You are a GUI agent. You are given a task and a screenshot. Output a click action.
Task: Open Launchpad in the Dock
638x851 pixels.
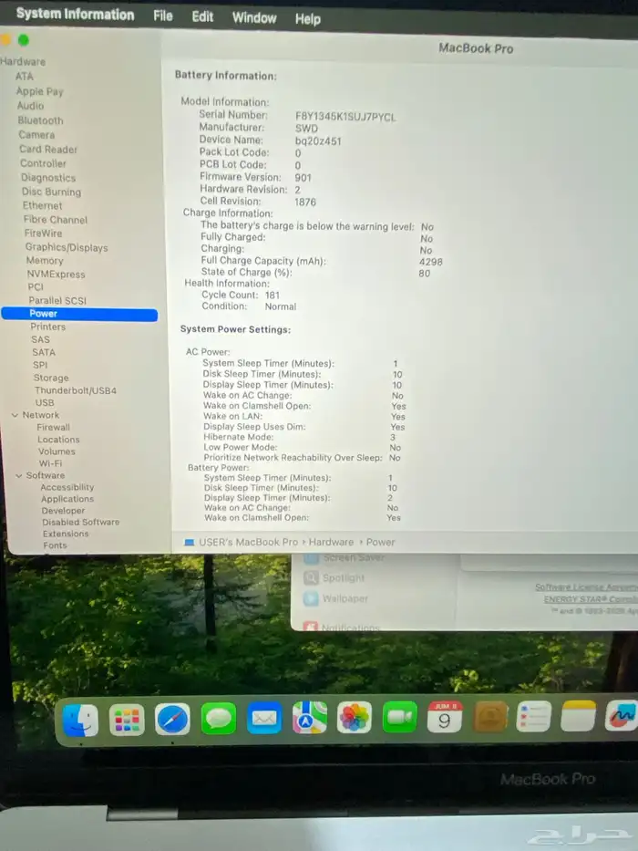(x=127, y=721)
